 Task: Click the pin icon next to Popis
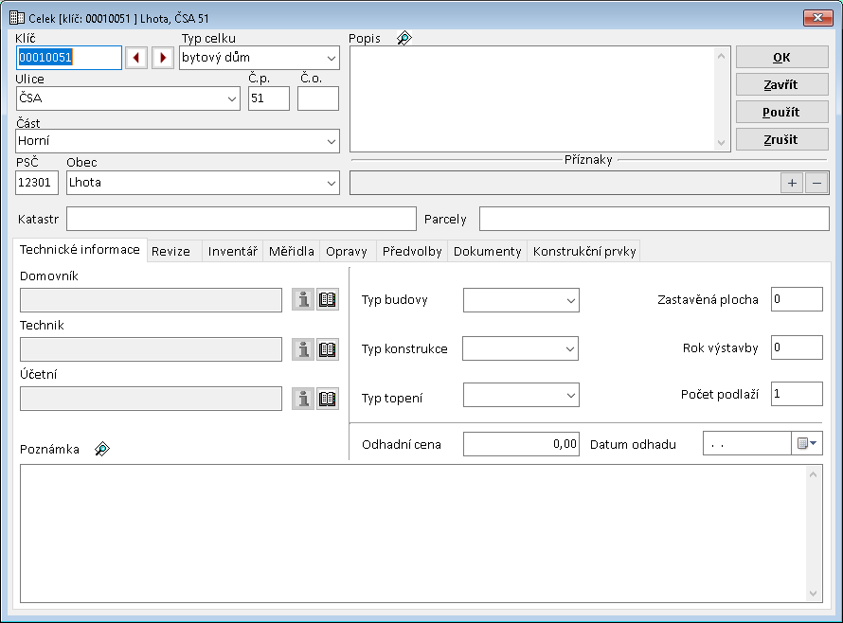(x=404, y=39)
